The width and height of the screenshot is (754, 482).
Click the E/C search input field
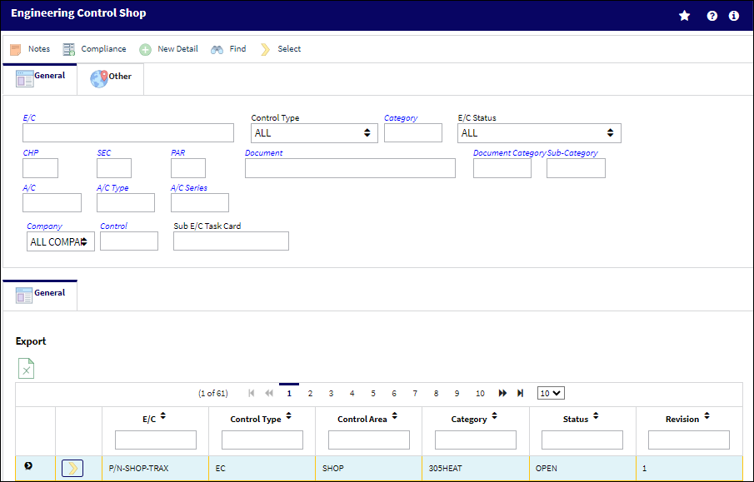pos(128,133)
